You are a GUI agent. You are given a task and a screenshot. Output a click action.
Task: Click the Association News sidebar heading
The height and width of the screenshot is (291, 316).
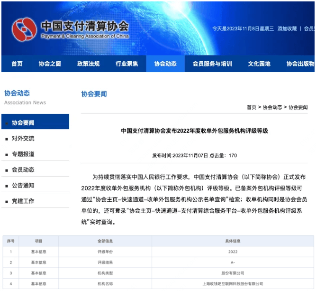tap(25, 103)
